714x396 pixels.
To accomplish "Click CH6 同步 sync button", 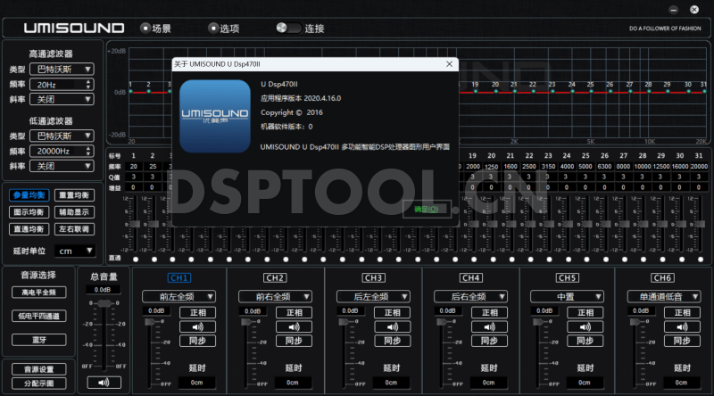I will 682,341.
